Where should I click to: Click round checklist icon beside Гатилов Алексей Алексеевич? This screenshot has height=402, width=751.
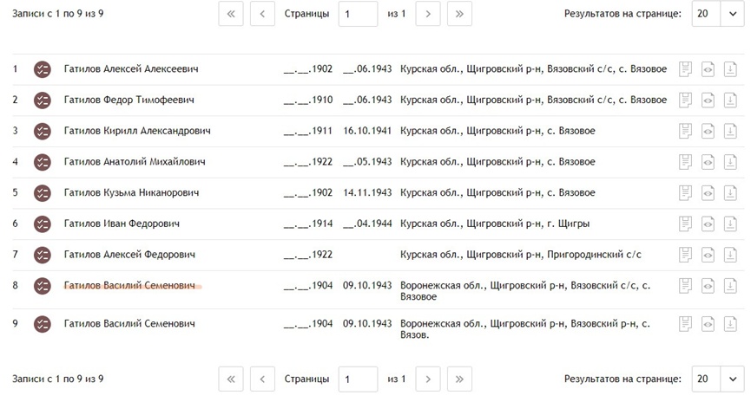click(43, 69)
